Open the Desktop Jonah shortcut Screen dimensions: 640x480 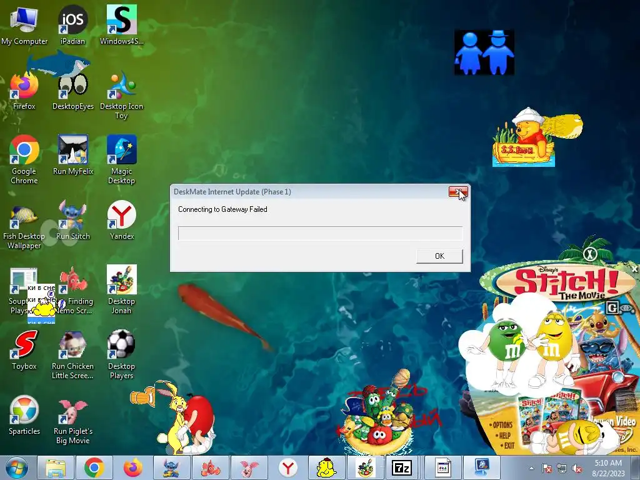coord(122,290)
